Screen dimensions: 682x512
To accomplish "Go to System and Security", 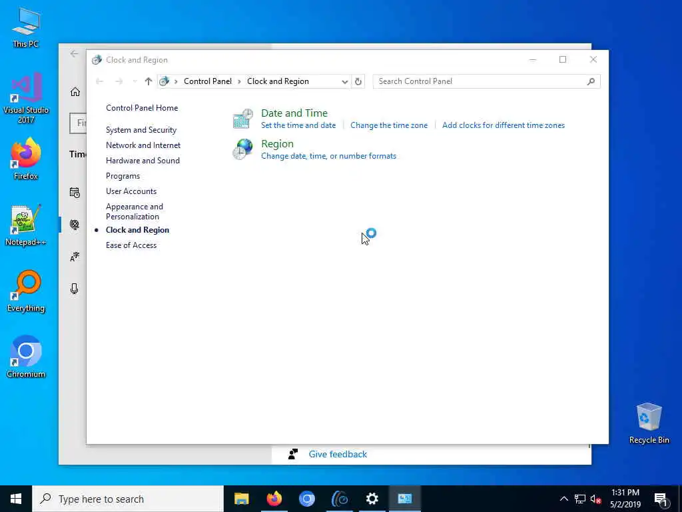I will (x=141, y=130).
